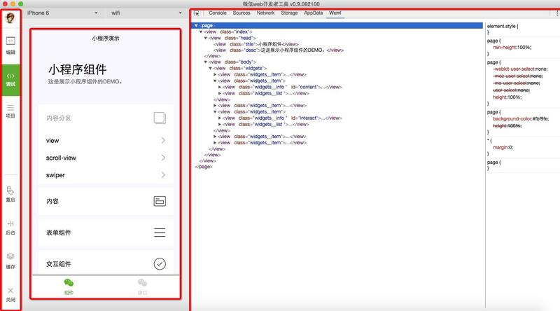
Task: Click the scroll-view chevron arrow
Action: click(x=163, y=158)
